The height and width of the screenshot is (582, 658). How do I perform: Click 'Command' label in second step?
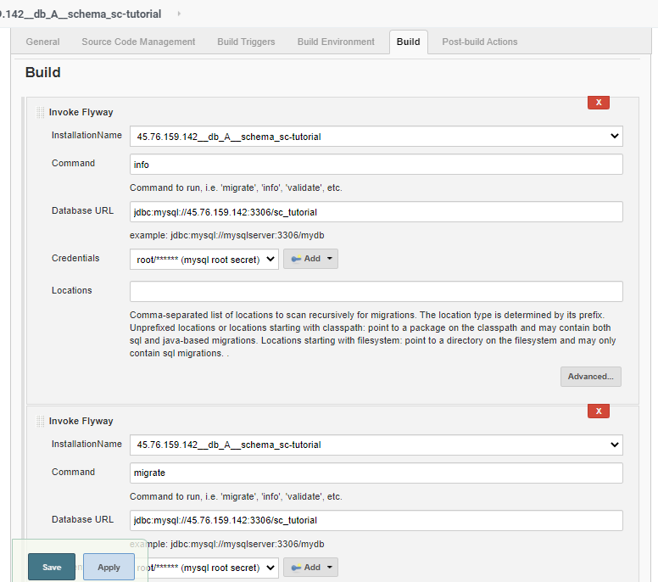[74, 472]
